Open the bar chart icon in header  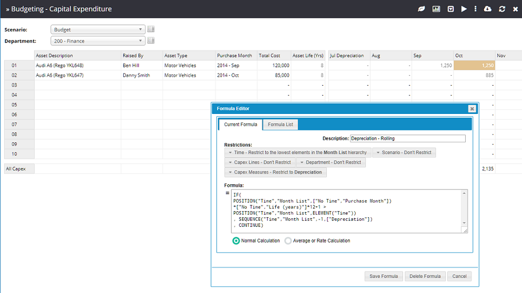(x=436, y=9)
